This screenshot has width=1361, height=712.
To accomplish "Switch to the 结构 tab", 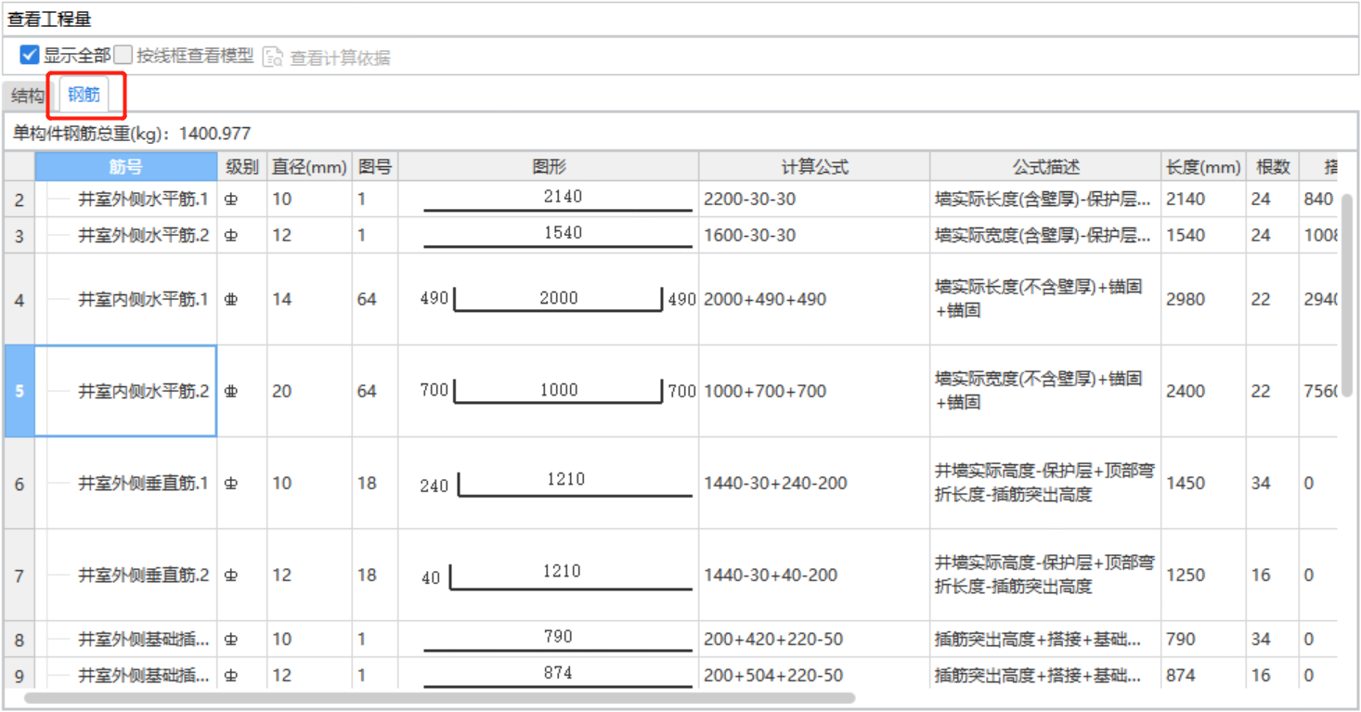I will [x=27, y=96].
